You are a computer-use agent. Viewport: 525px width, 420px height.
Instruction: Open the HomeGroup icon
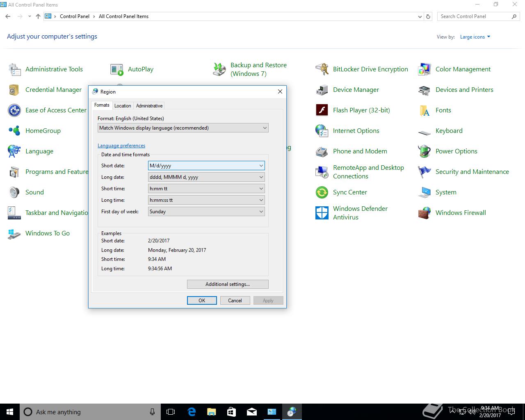pyautogui.click(x=14, y=131)
